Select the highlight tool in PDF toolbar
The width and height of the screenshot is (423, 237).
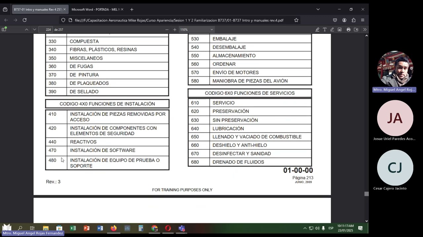[317, 30]
